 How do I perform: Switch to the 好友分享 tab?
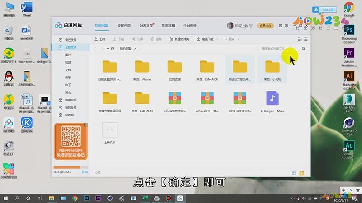pyautogui.click(x=146, y=25)
